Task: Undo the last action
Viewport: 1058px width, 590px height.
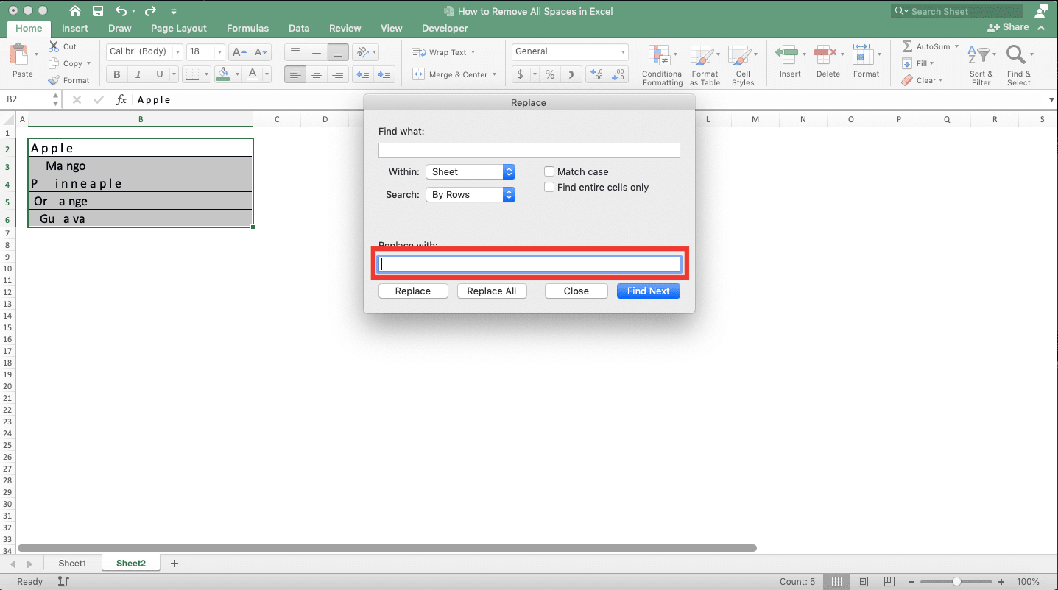Action: pyautogui.click(x=121, y=11)
